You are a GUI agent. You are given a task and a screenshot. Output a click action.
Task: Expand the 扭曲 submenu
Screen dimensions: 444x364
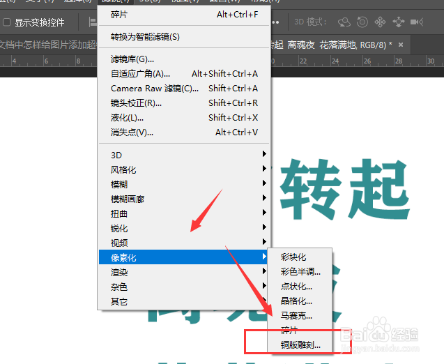184,213
